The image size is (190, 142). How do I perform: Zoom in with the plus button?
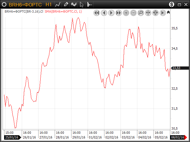click(126, 13)
